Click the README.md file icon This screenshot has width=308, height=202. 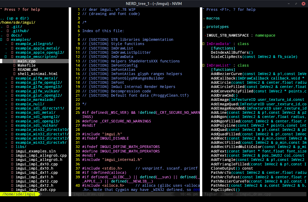pyautogui.click(x=14, y=70)
